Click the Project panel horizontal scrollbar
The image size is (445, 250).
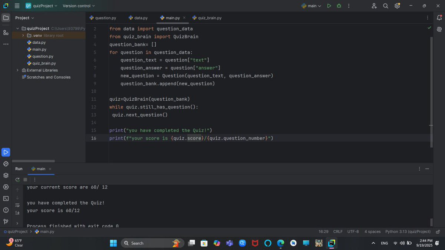(x=33, y=161)
